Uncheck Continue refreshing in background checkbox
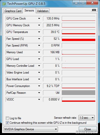The image size is (100, 135). click(7, 122)
